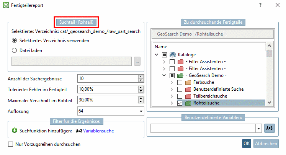Image resolution: width=286 pixels, height=155 pixels.
Task: Open the Auflösung dropdown
Action: point(141,111)
